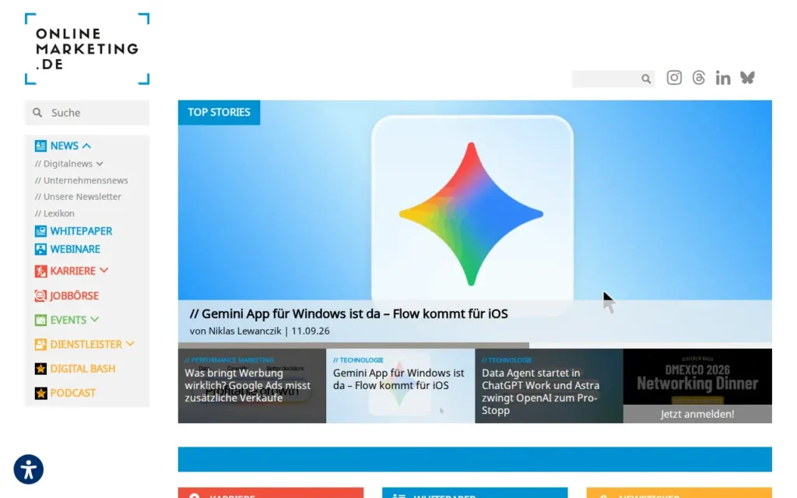Image resolution: width=797 pixels, height=498 pixels.
Task: Select the Google Ads Werbung story card
Action: 252,386
